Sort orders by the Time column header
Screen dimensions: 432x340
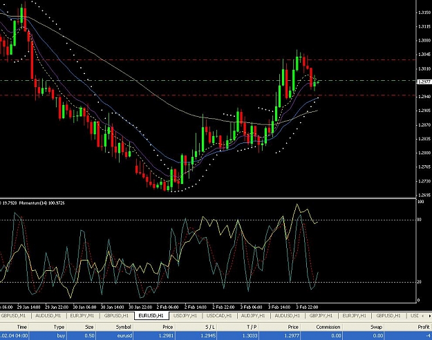tap(15, 327)
